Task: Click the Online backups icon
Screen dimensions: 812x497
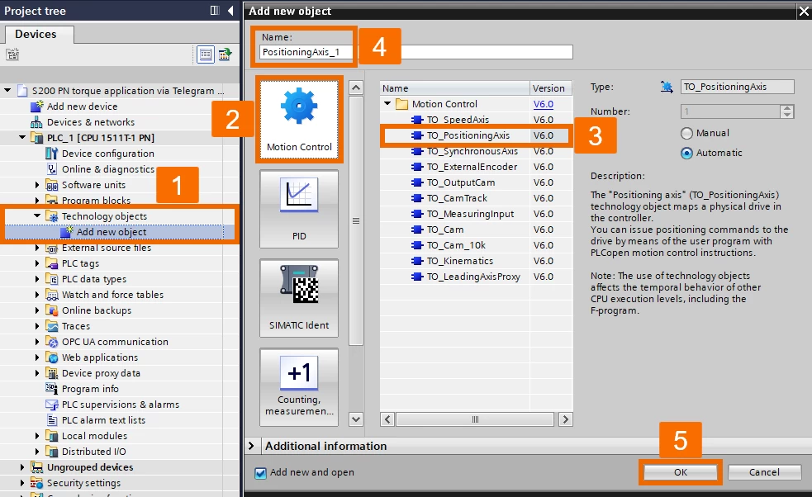Action: 51,310
